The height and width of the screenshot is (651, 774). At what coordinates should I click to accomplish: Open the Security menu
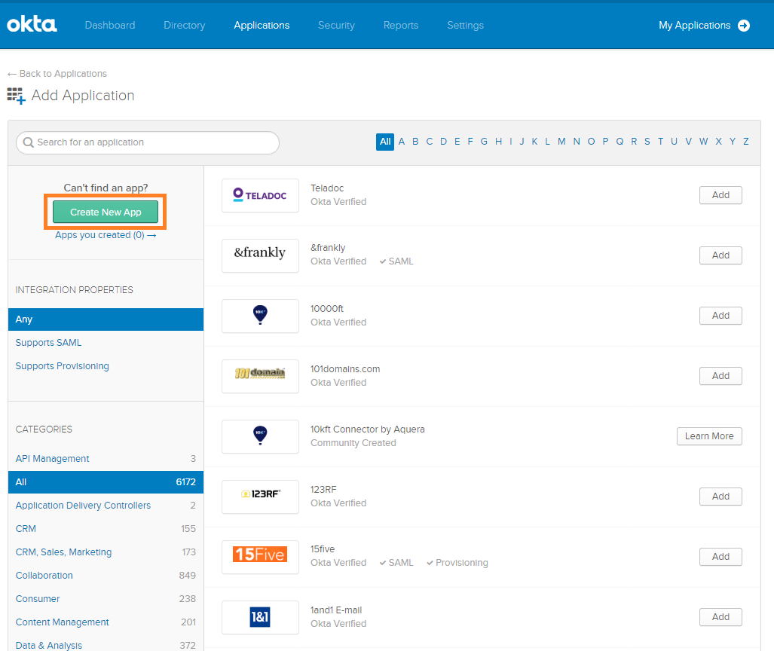(x=336, y=26)
